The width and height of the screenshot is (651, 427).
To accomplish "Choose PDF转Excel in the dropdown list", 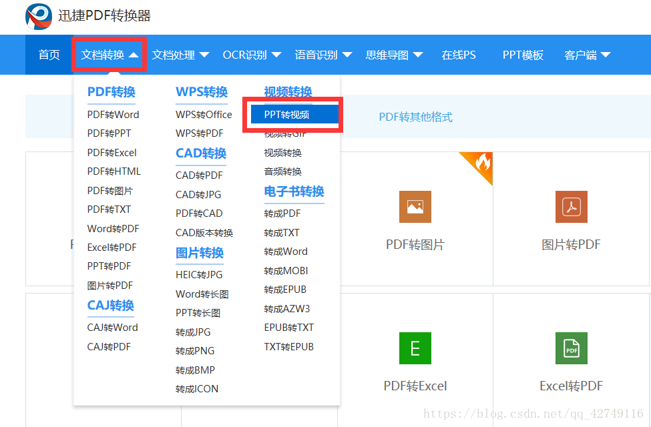I will (112, 153).
